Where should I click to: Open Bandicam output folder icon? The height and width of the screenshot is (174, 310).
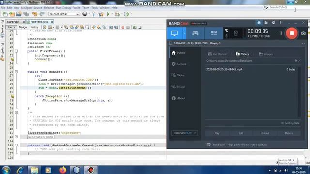266,23
